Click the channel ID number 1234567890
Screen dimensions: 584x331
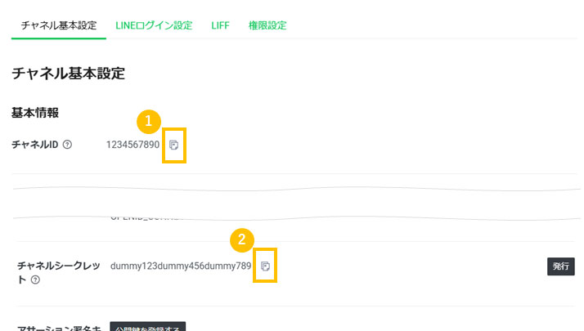pyautogui.click(x=133, y=145)
